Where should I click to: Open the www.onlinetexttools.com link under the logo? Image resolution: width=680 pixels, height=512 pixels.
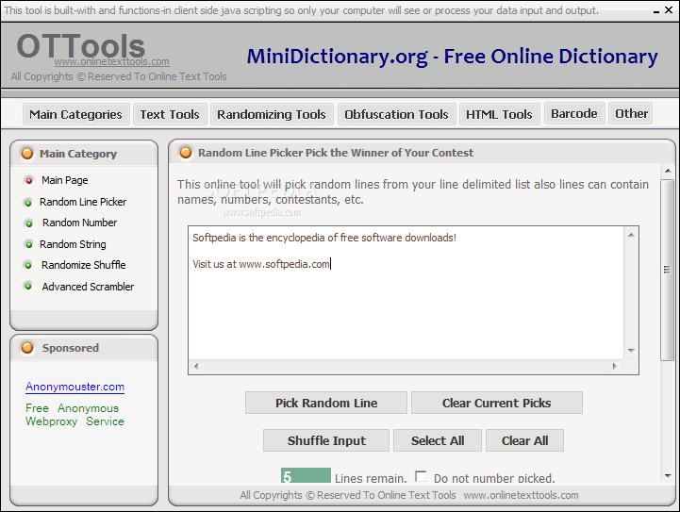112,62
